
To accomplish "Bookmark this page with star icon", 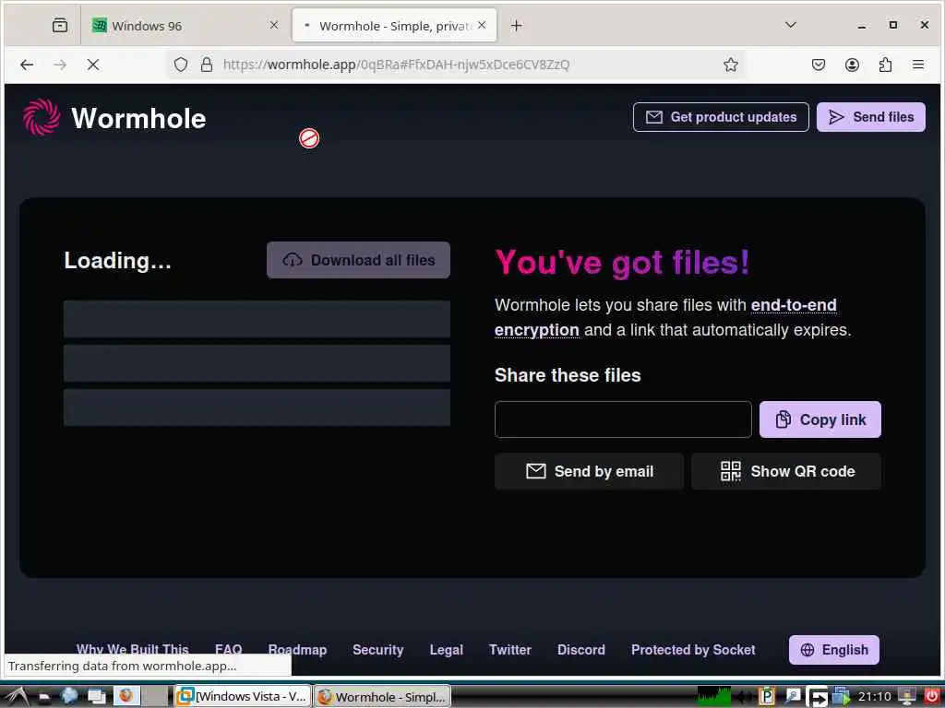I will click(x=731, y=65).
